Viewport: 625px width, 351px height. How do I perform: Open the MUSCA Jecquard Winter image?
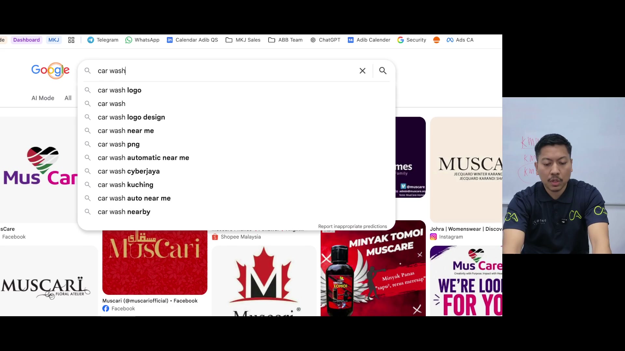point(466,170)
